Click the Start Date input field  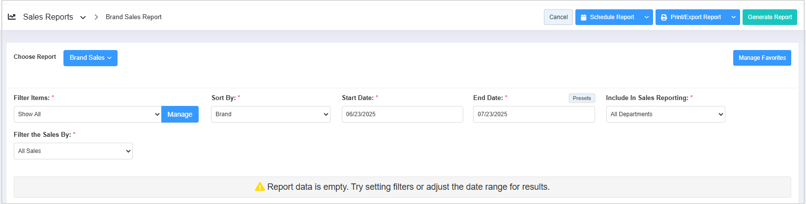pyautogui.click(x=402, y=114)
